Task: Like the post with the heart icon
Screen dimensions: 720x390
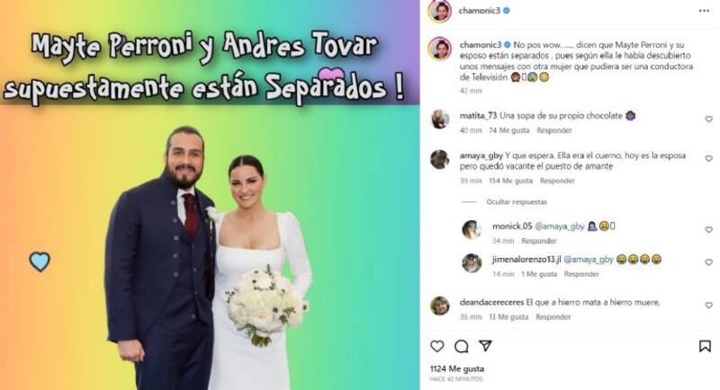Action: point(437,347)
